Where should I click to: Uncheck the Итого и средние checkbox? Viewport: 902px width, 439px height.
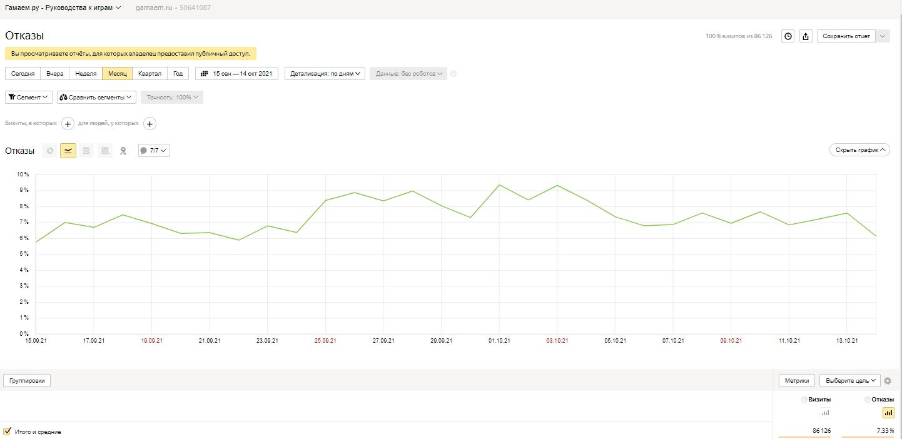click(x=8, y=431)
